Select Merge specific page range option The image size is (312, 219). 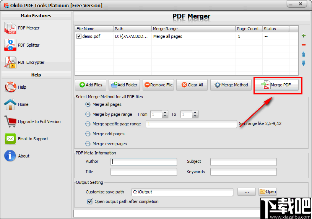pos(88,124)
